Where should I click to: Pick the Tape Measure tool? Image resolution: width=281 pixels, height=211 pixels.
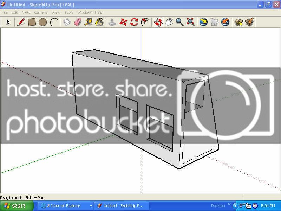[89, 22]
